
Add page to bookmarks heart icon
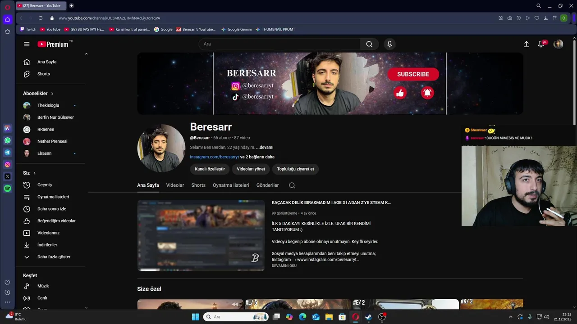[x=536, y=18]
